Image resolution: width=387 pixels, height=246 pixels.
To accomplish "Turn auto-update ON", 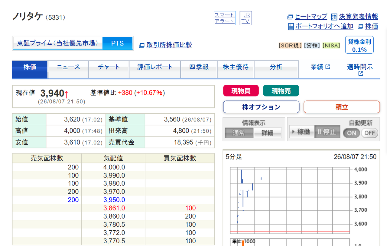I will [352, 133].
